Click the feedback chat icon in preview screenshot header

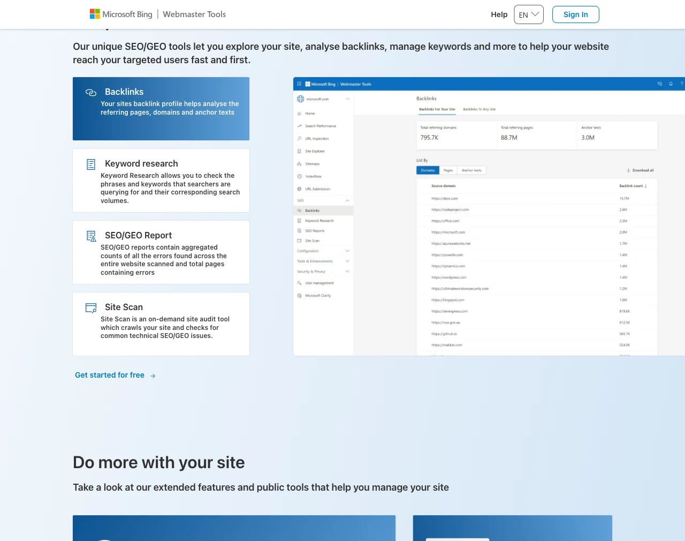tap(660, 84)
